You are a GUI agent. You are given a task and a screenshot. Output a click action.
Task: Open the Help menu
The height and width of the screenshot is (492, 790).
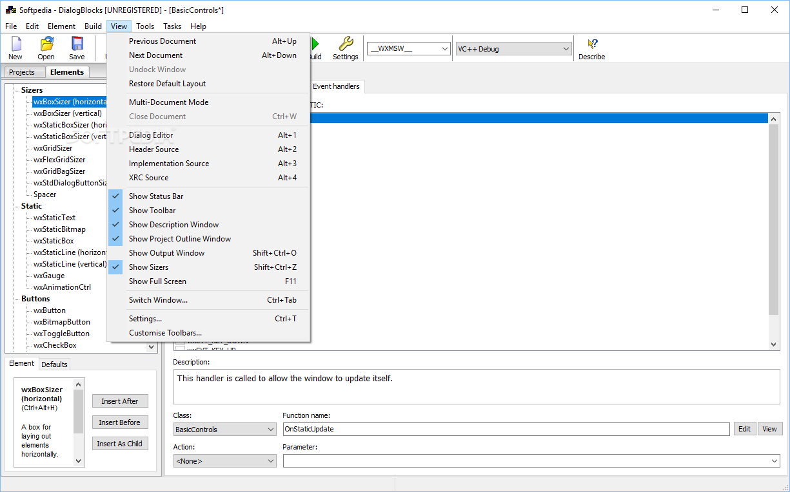198,26
